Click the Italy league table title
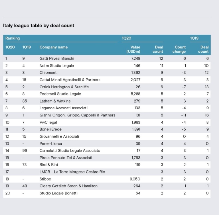The width and height of the screenshot is (219, 215). pos(39,26)
